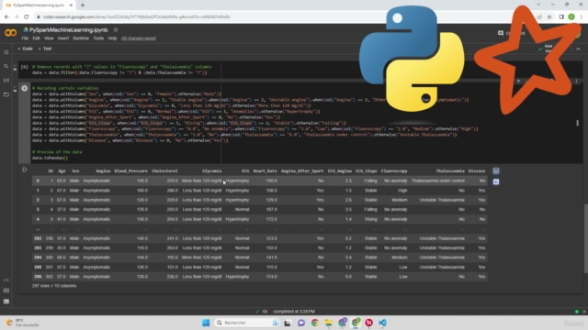Open the cell's more actions menu
This screenshot has height=330, width=588.
[x=576, y=82]
